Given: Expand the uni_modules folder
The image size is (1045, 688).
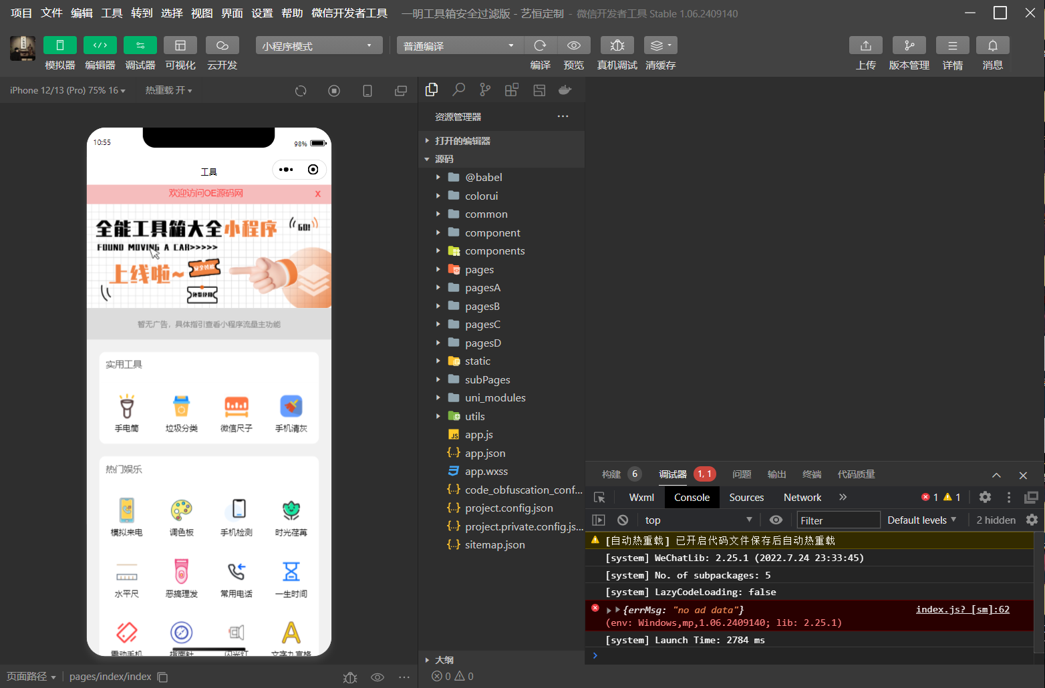Looking at the screenshot, I should (501, 397).
